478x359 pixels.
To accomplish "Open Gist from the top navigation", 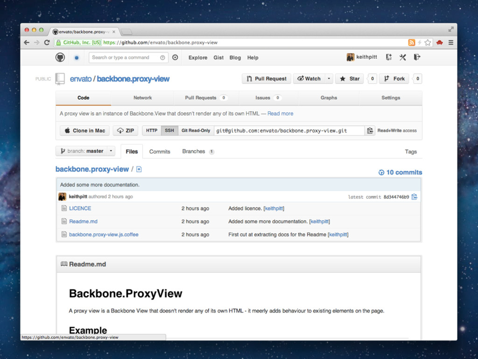I will 218,57.
